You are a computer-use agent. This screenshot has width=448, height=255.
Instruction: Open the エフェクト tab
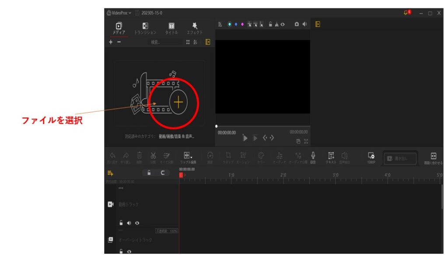click(x=195, y=28)
